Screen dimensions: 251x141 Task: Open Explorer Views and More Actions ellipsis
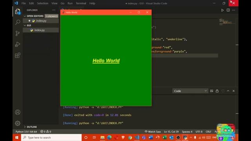coord(54,10)
